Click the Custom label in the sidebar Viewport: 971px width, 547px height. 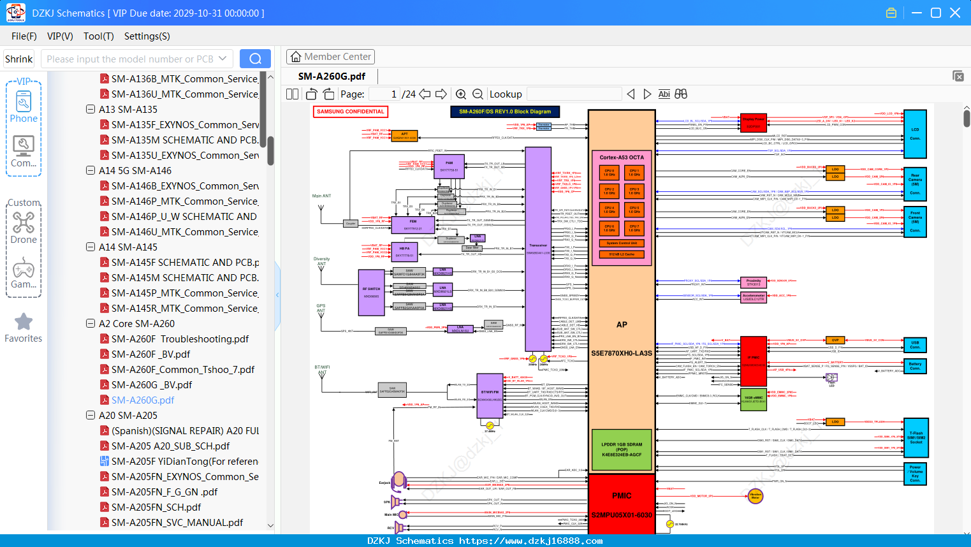24,203
